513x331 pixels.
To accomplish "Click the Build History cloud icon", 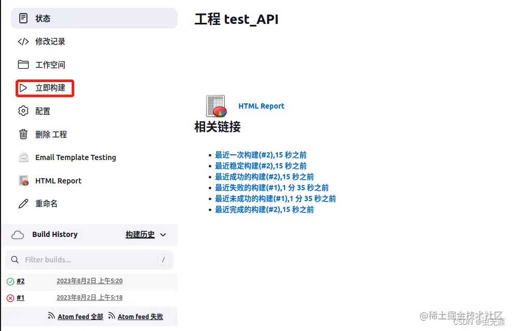I will click(x=17, y=234).
